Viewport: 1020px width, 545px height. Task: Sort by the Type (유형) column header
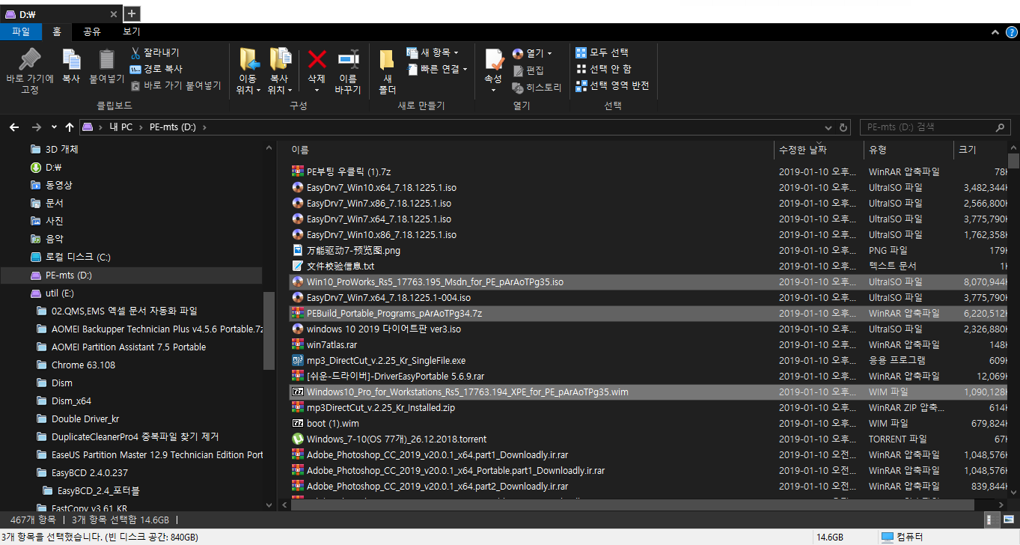908,150
